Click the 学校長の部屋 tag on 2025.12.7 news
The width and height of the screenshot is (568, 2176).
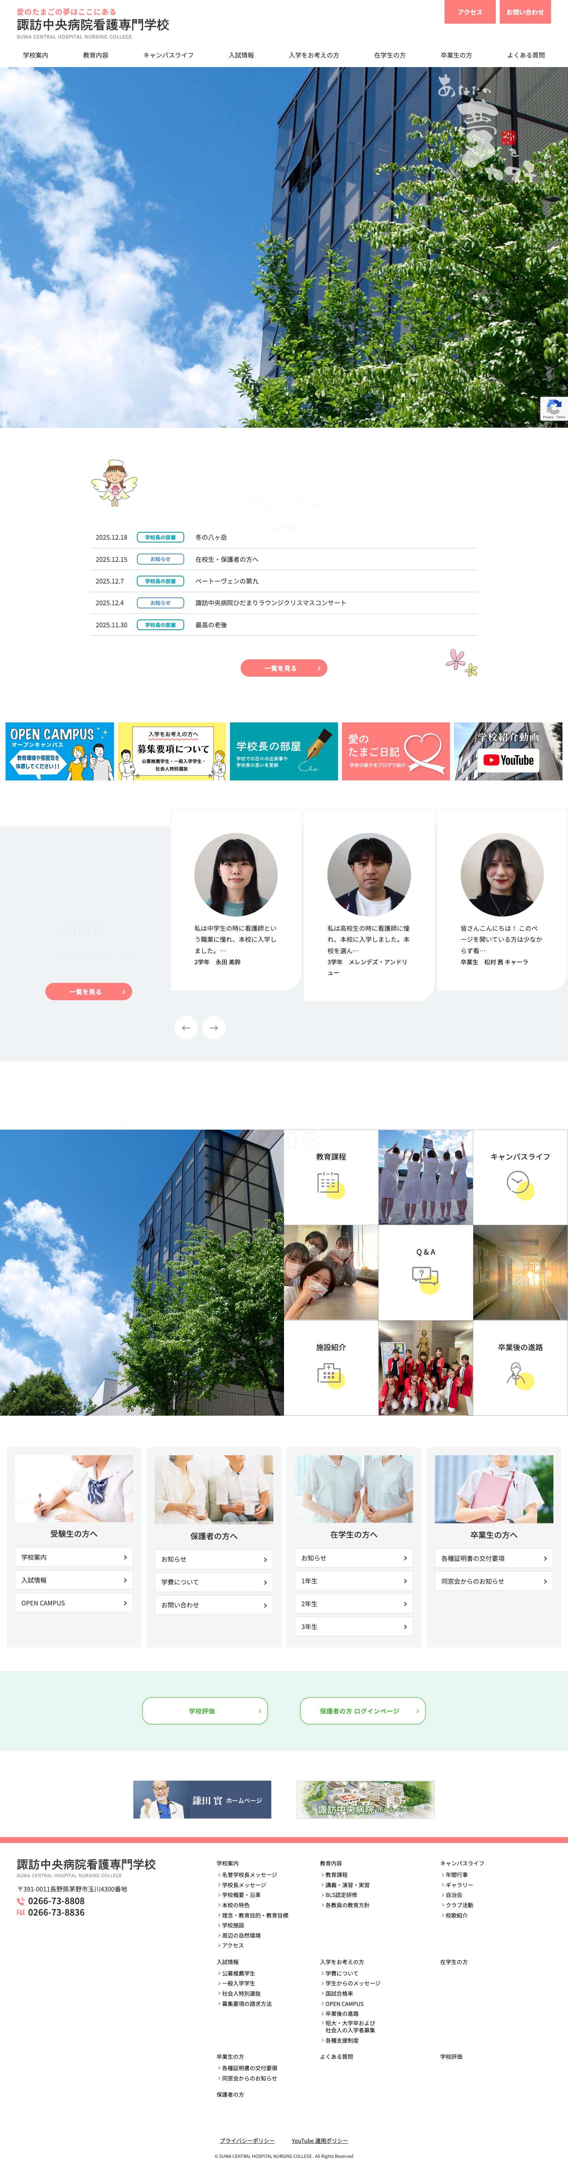point(161,581)
